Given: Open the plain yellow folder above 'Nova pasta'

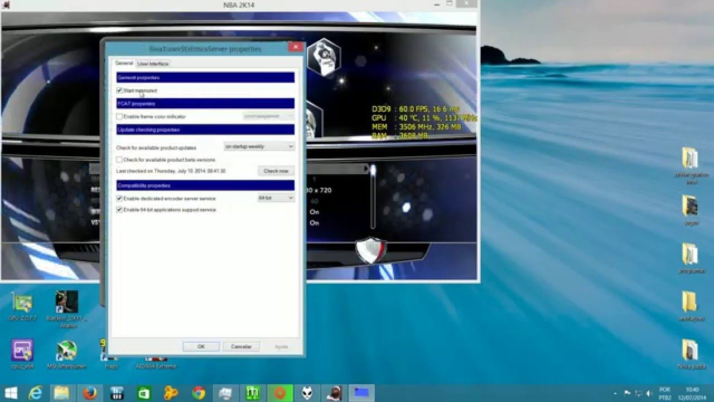Looking at the screenshot, I should coord(691,307).
